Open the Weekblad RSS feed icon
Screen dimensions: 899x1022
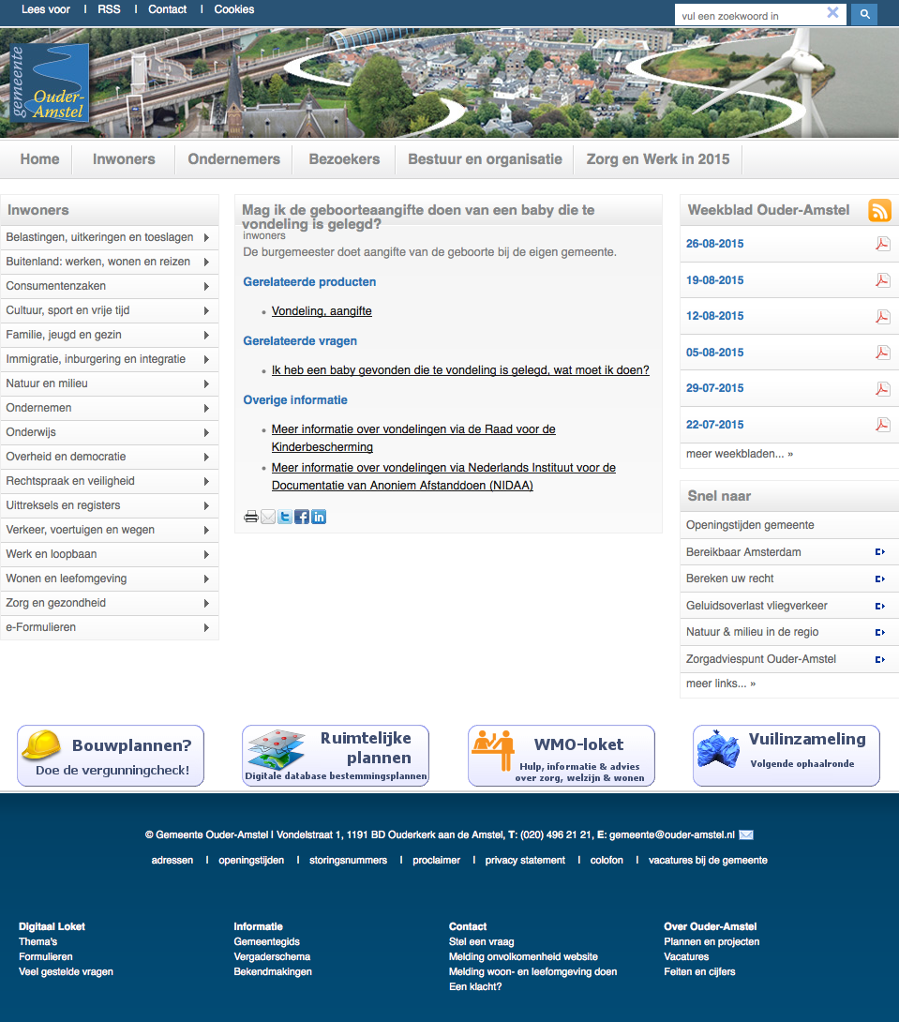(879, 211)
